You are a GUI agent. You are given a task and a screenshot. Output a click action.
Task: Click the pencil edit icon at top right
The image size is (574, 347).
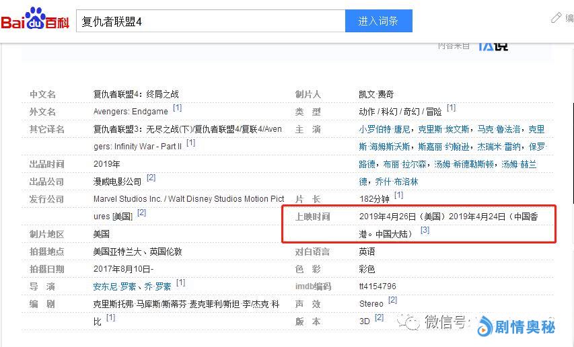pyautogui.click(x=557, y=18)
